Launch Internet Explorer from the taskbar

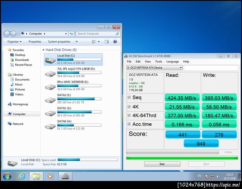(22, 176)
